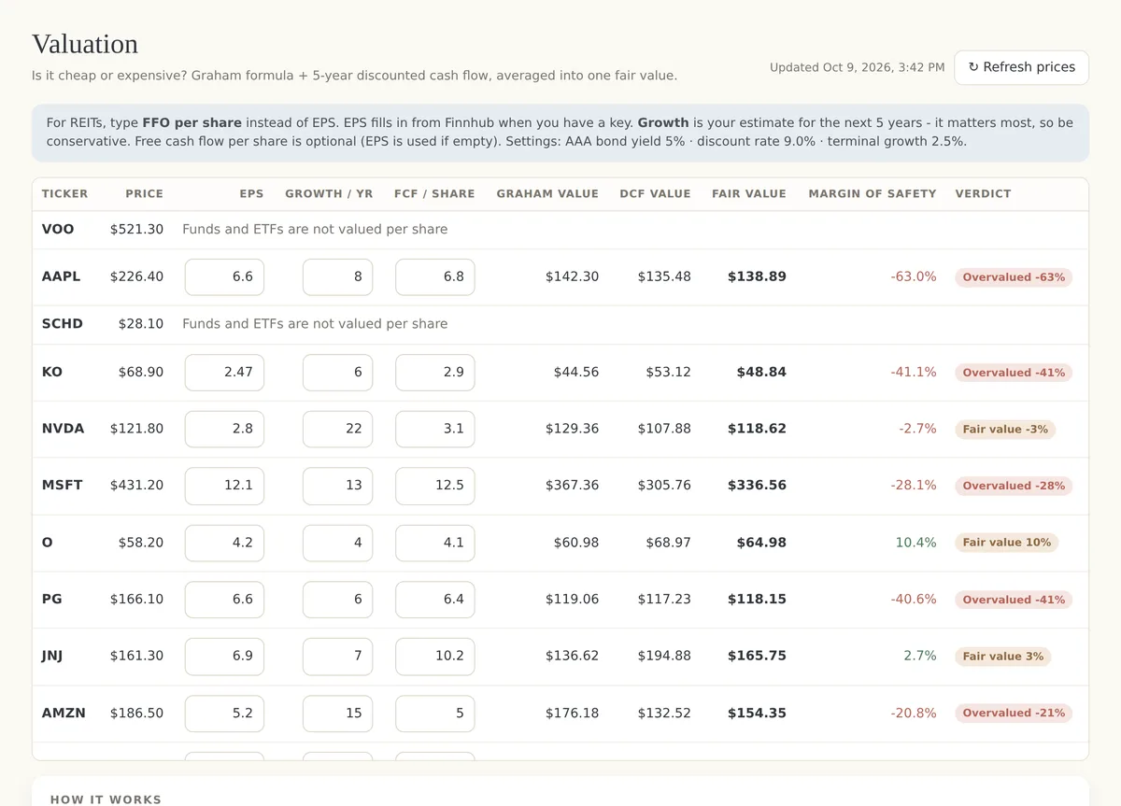Click the Fair Value column header

(x=749, y=194)
